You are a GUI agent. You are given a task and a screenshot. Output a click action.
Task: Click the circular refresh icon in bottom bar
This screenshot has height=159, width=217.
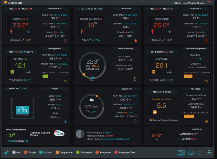pyautogui.click(x=200, y=153)
